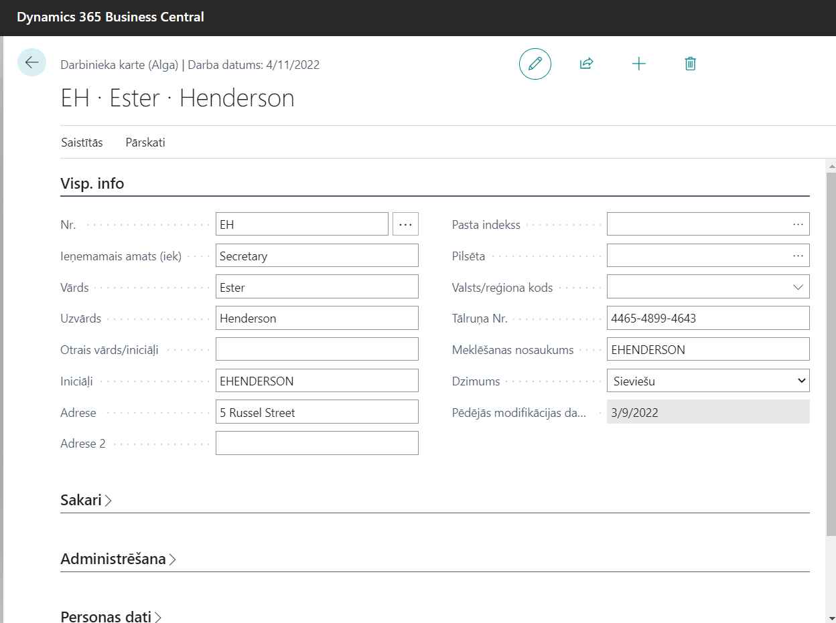This screenshot has height=623, width=836.
Task: Click the plus icon to create new
Action: pos(638,64)
